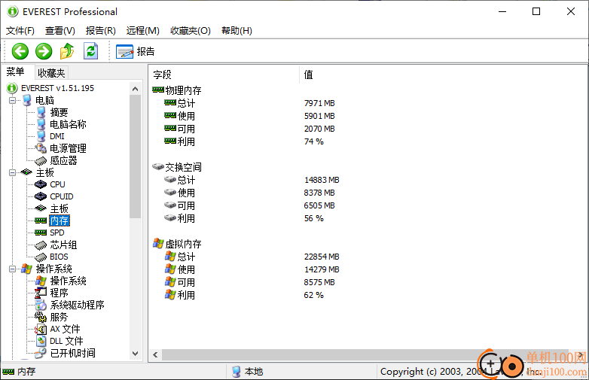589x380 pixels.
Task: Open the 报告(R) menu
Action: click(101, 31)
